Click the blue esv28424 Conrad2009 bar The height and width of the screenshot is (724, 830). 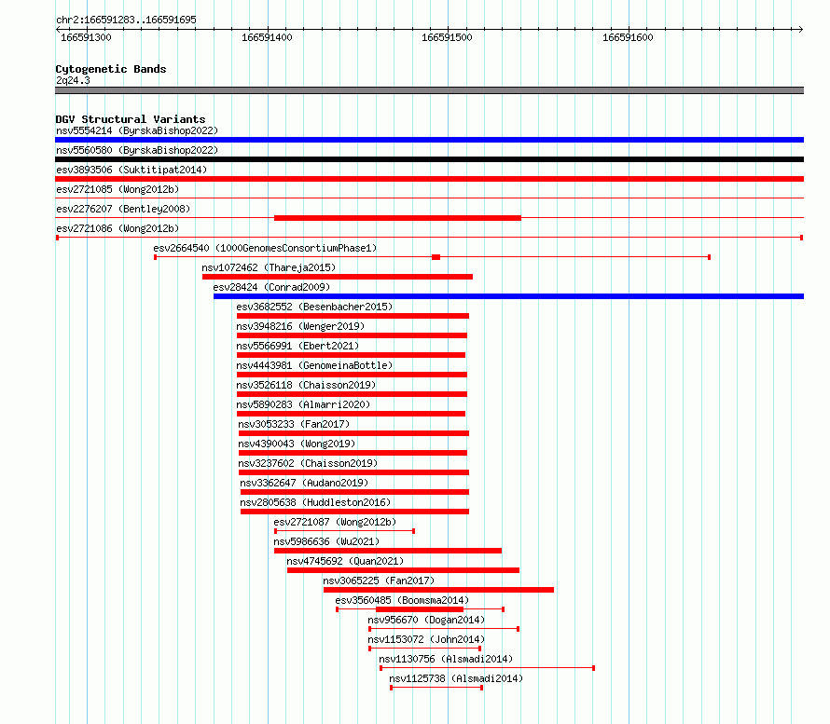(x=508, y=296)
